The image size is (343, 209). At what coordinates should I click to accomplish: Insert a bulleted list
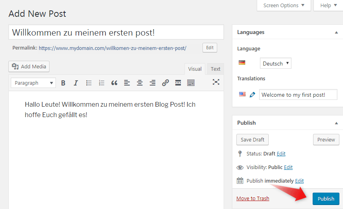click(x=89, y=83)
